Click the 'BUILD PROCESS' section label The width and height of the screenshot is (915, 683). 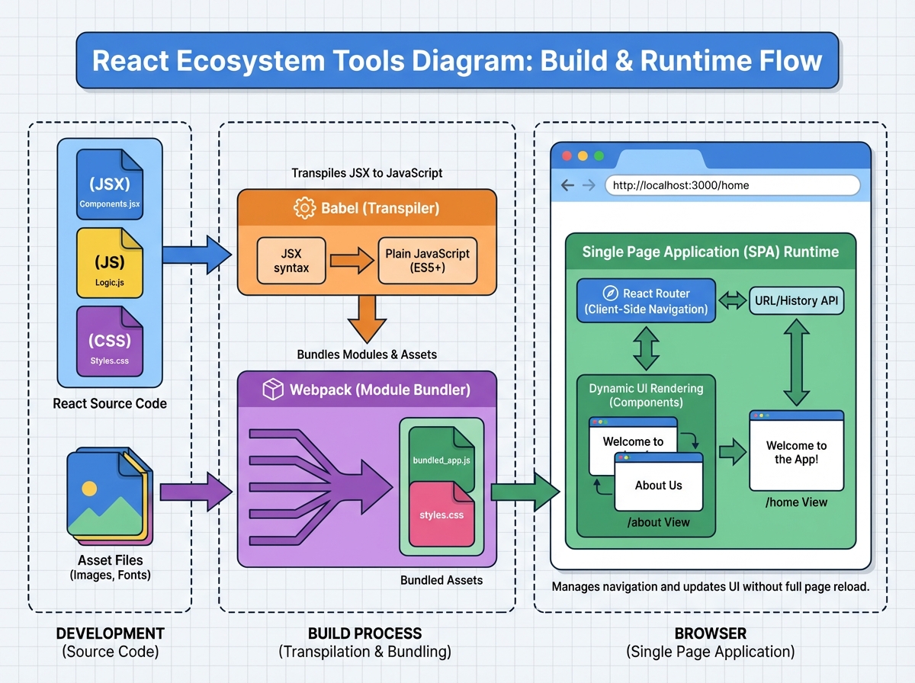coord(364,633)
